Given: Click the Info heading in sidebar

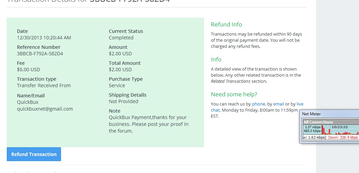Looking at the screenshot, I should point(216,59).
